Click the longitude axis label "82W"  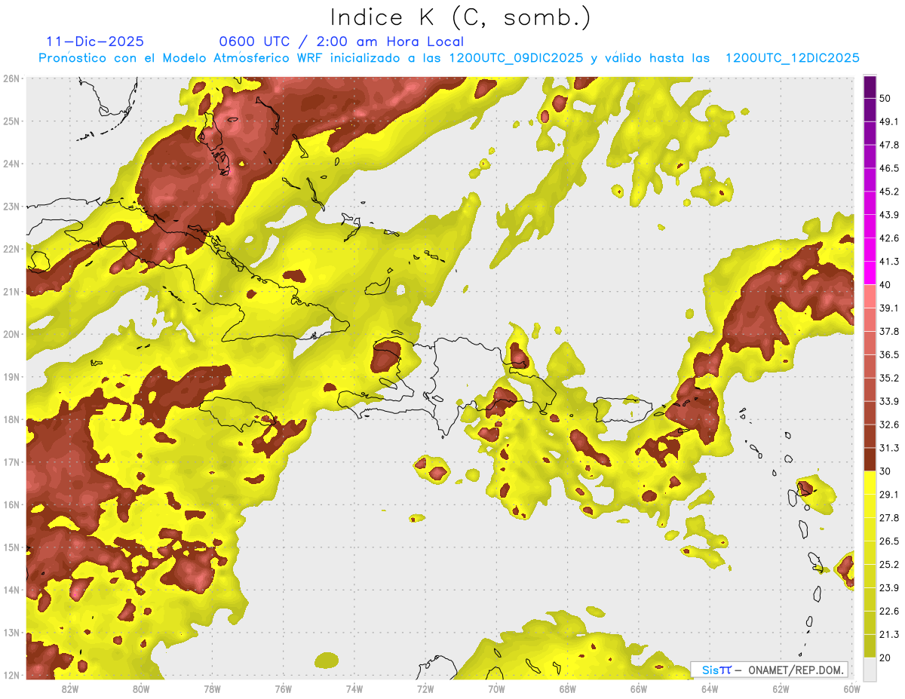point(69,689)
